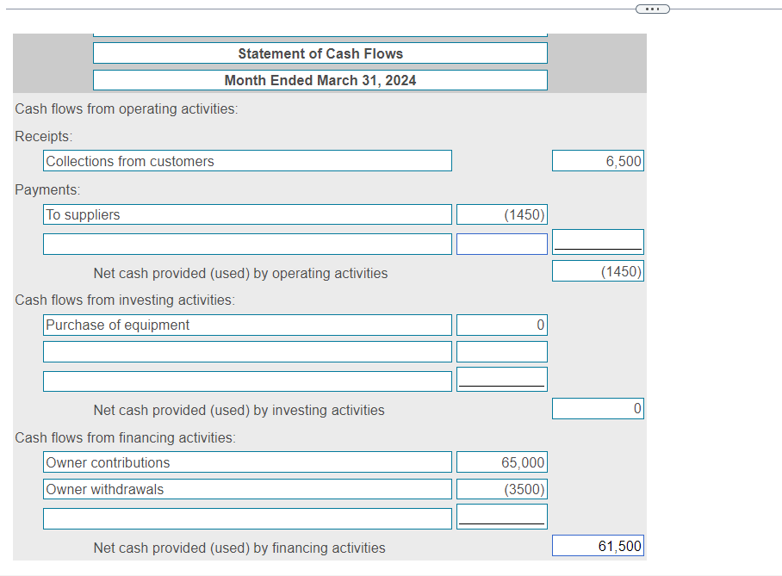Screen dimensions: 782x576
Task: Click the first empty investing description row
Action: point(247,350)
